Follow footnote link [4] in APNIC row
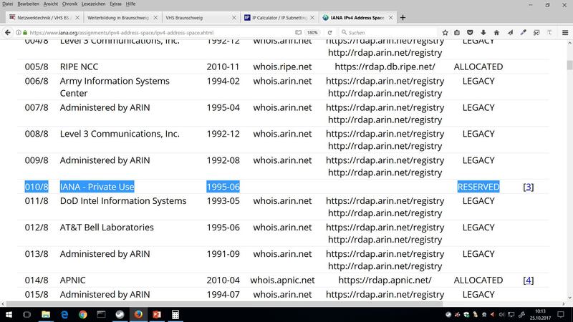 click(529, 280)
